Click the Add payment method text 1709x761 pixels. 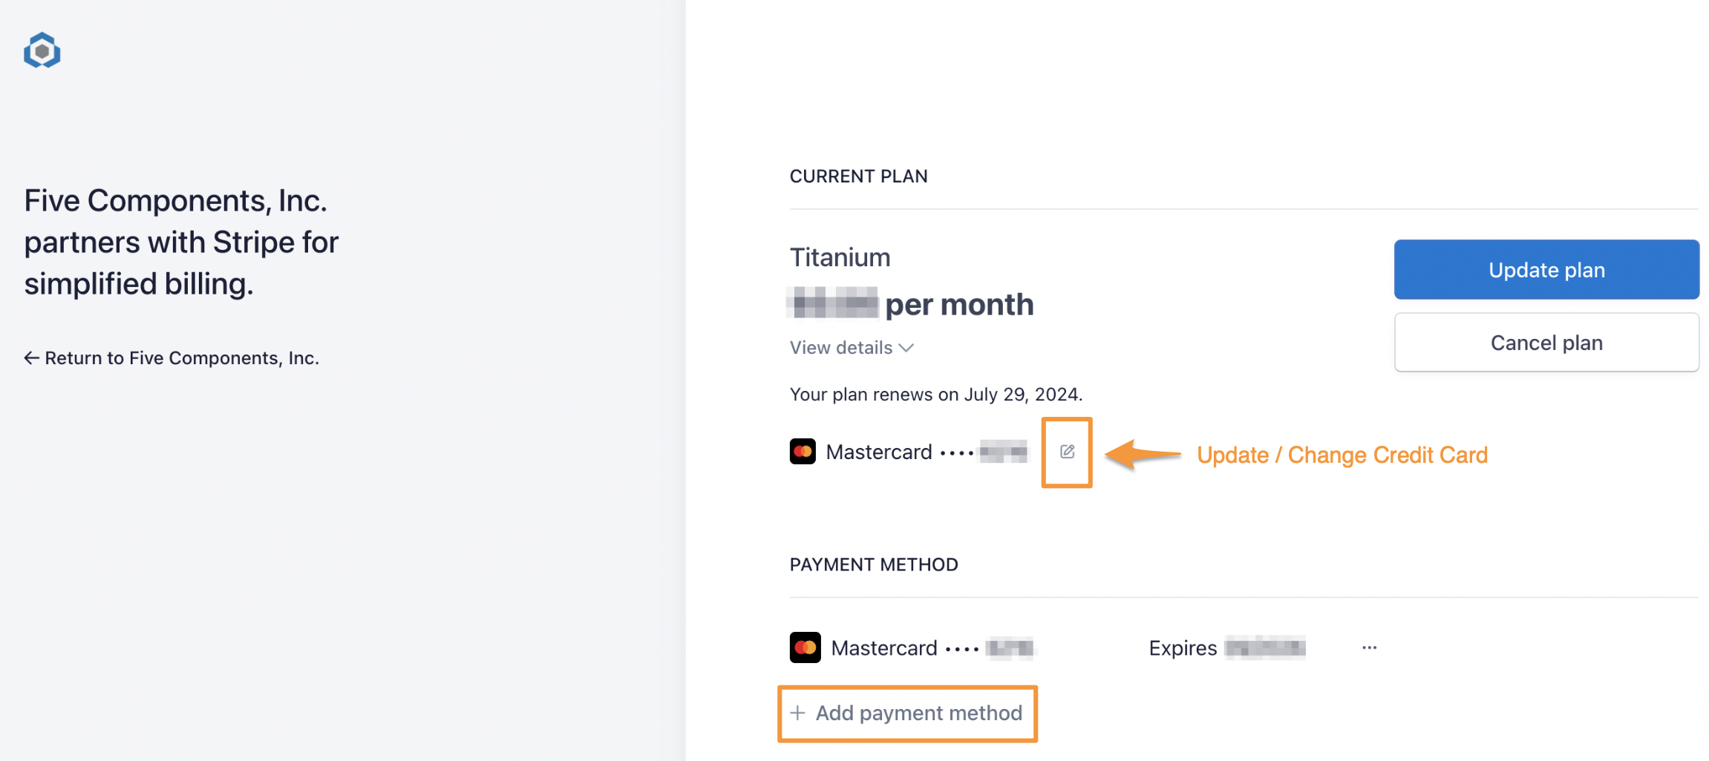(x=918, y=713)
